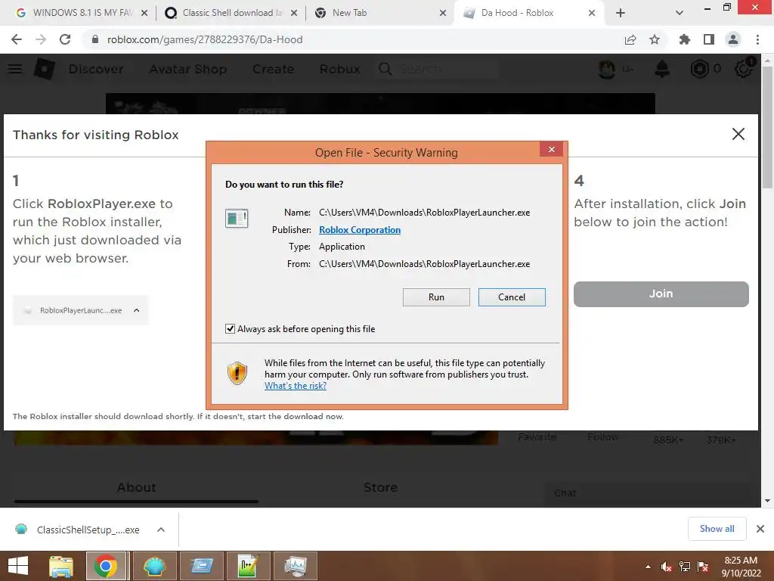
Task: Open the Extensions puzzle icon
Action: point(684,39)
